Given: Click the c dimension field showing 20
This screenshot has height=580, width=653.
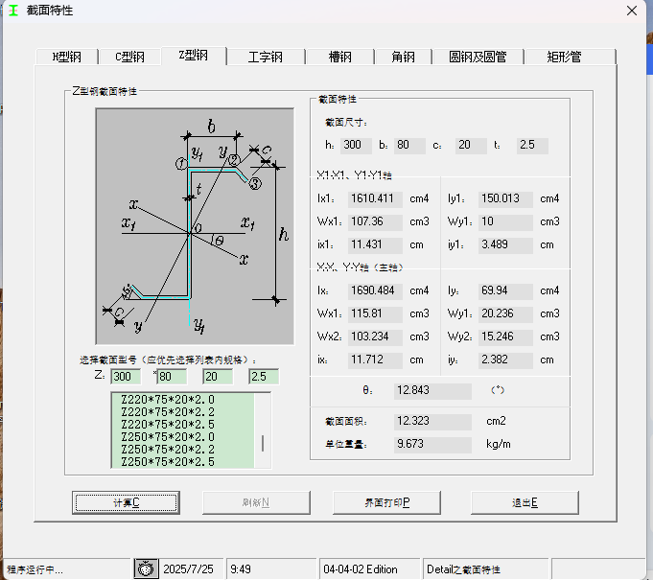Looking at the screenshot, I should tap(471, 145).
